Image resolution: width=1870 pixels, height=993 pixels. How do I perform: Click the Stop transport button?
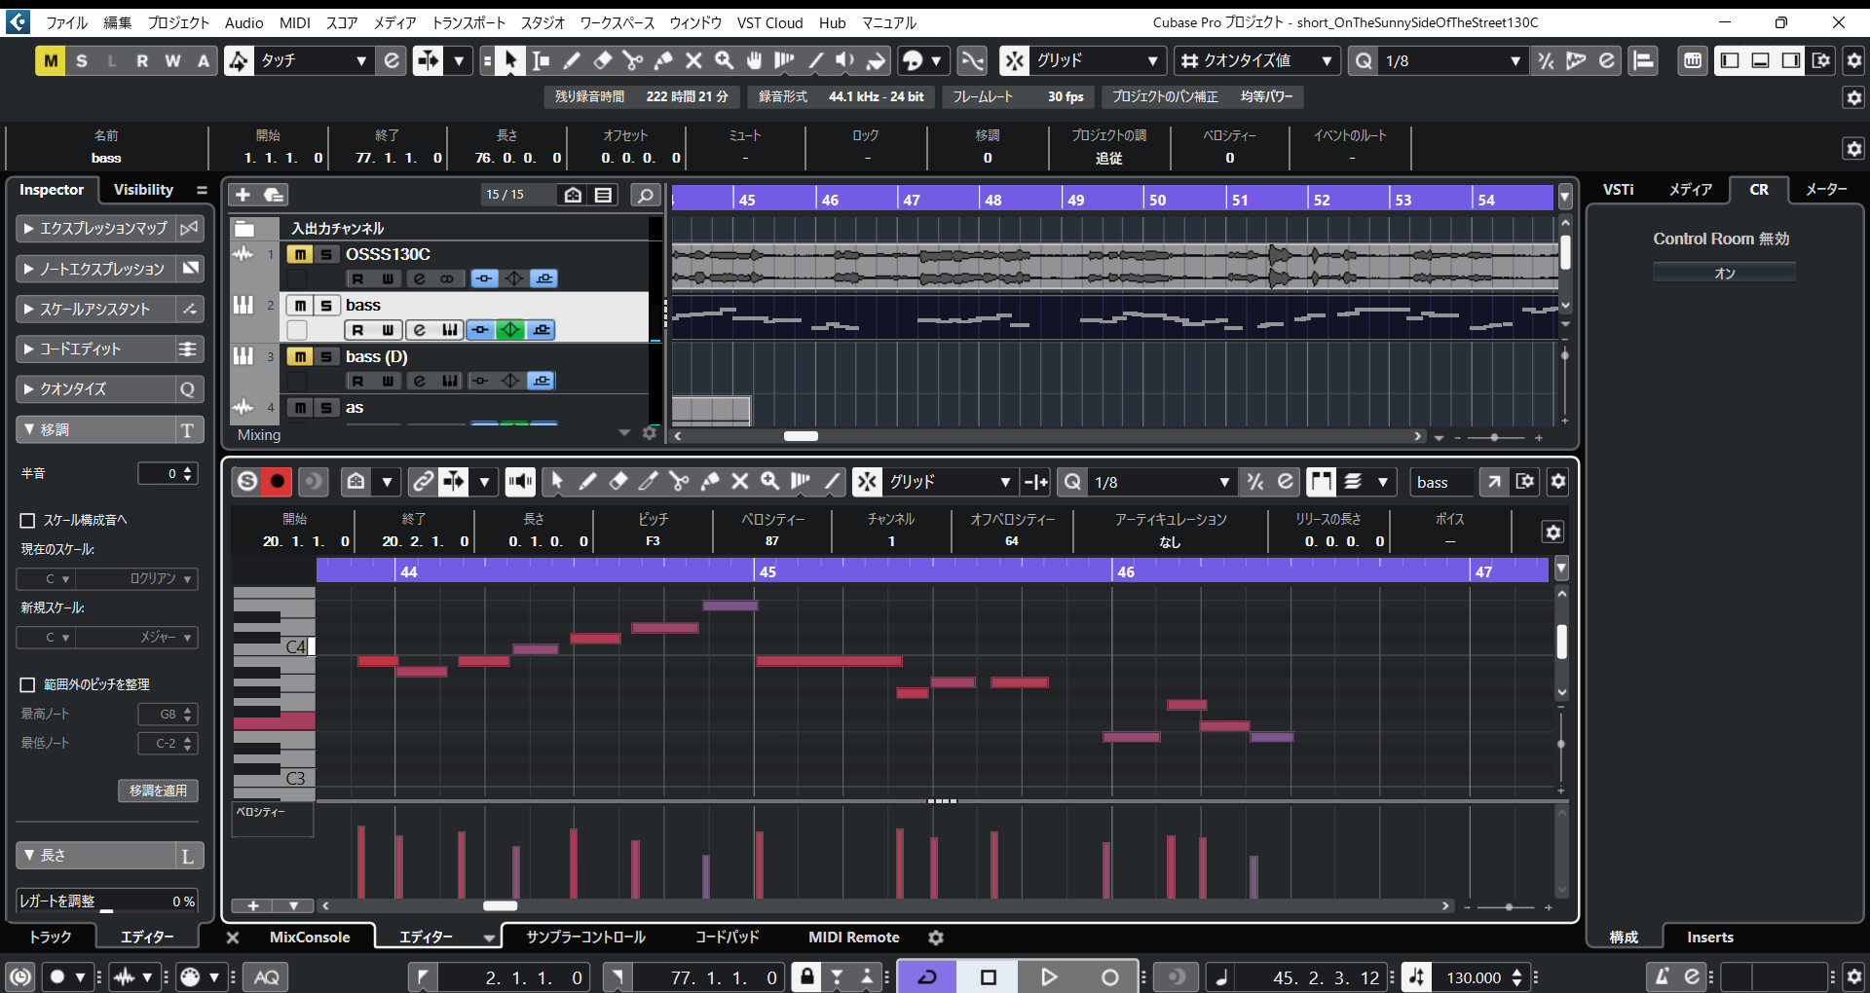click(988, 976)
